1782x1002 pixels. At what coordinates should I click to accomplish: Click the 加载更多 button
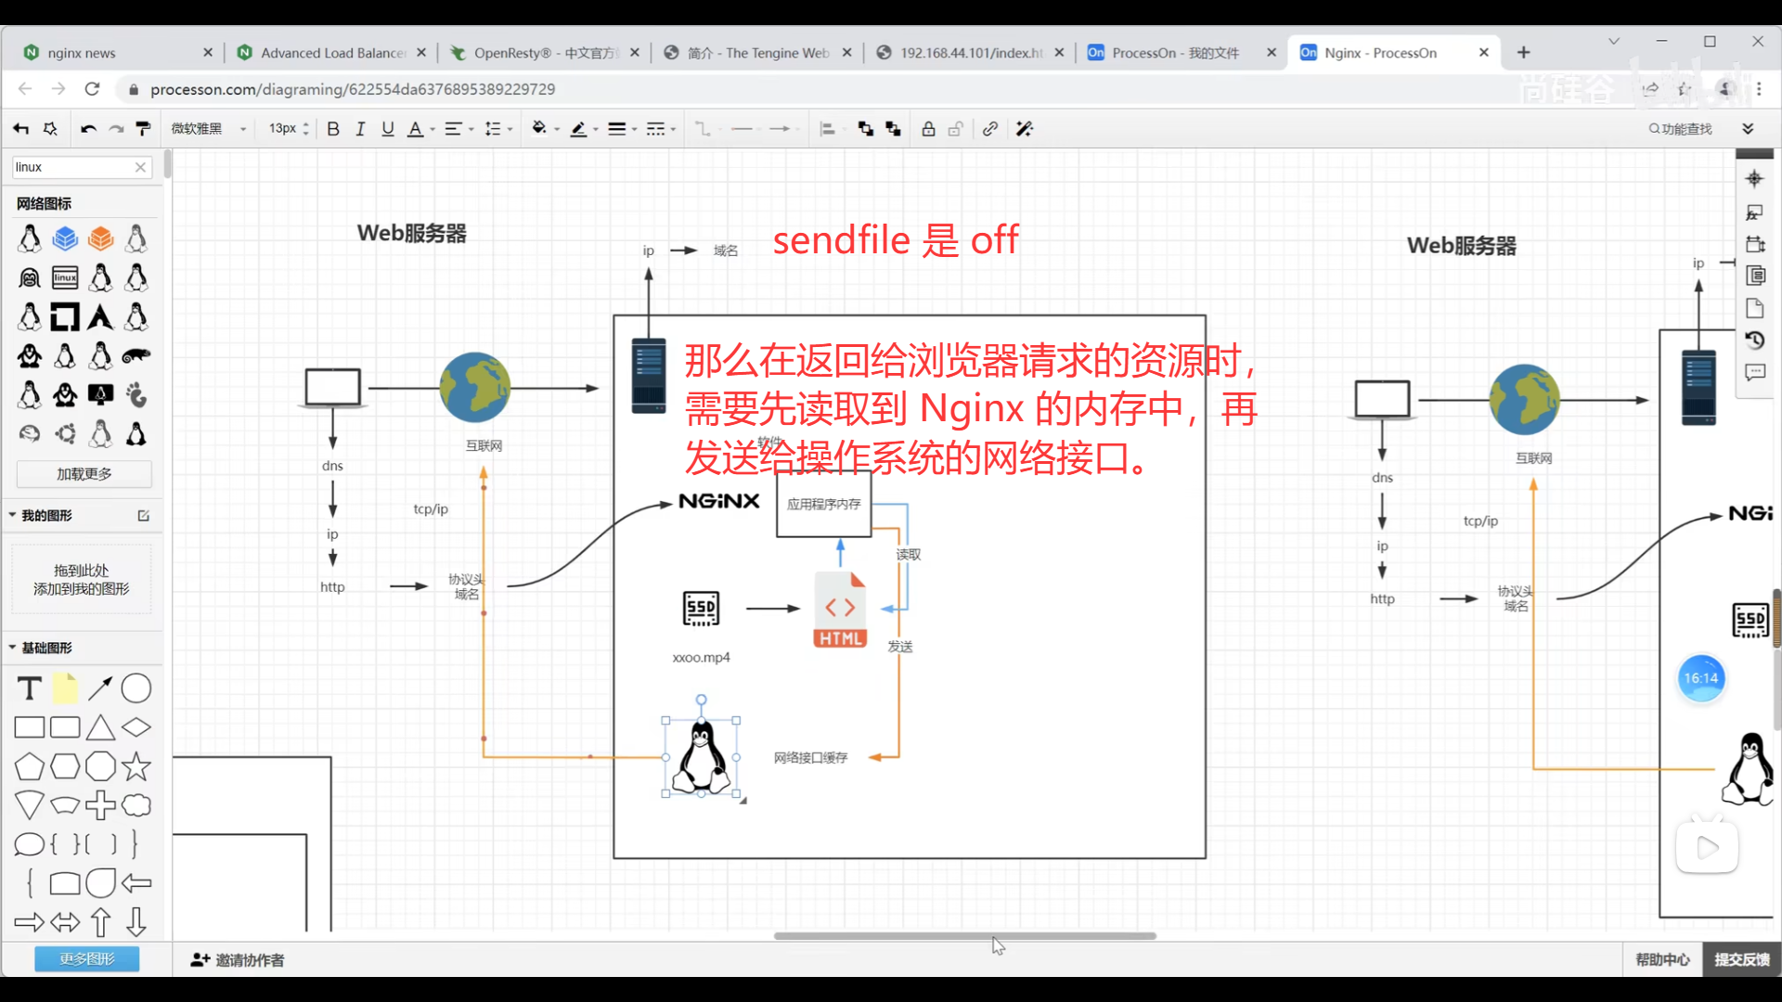[x=84, y=473]
